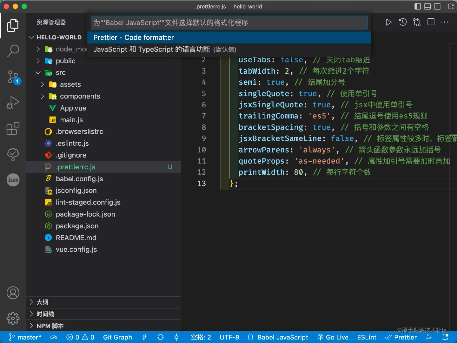This screenshot has width=457, height=343.
Task: Open jsconfig.json file
Action: (103, 191)
